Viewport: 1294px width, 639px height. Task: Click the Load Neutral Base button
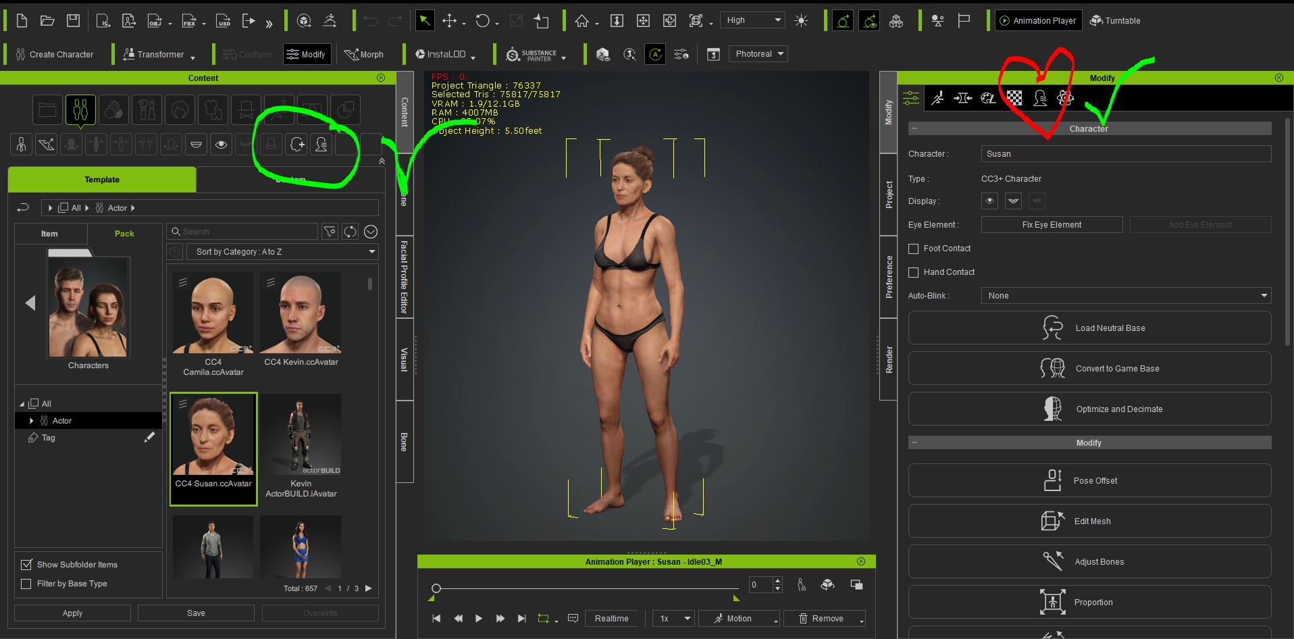coord(1089,328)
